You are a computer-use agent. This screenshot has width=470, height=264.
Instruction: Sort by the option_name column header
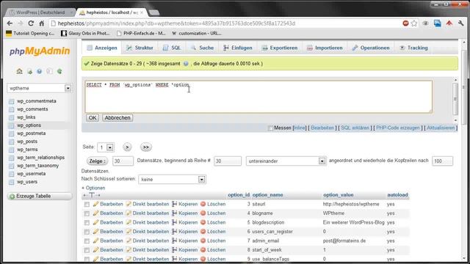pyautogui.click(x=267, y=195)
